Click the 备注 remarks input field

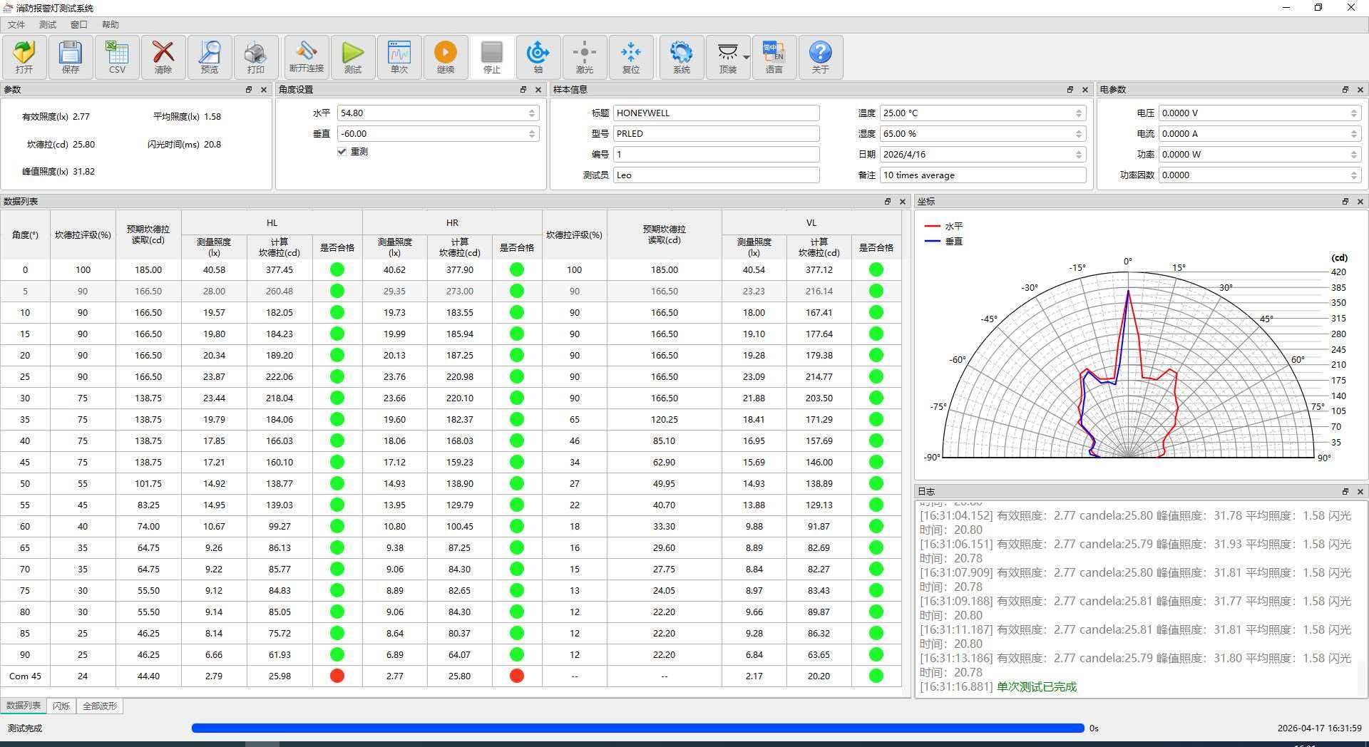[983, 175]
